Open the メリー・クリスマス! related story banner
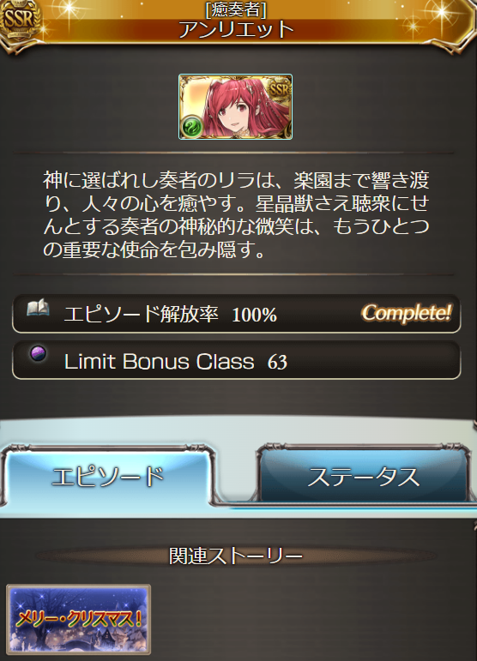Screen dimensions: 477x661 tap(78, 619)
